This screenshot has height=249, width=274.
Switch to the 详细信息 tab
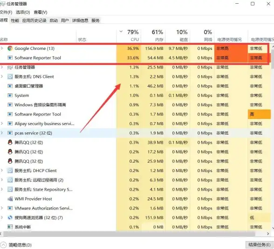(80, 21)
